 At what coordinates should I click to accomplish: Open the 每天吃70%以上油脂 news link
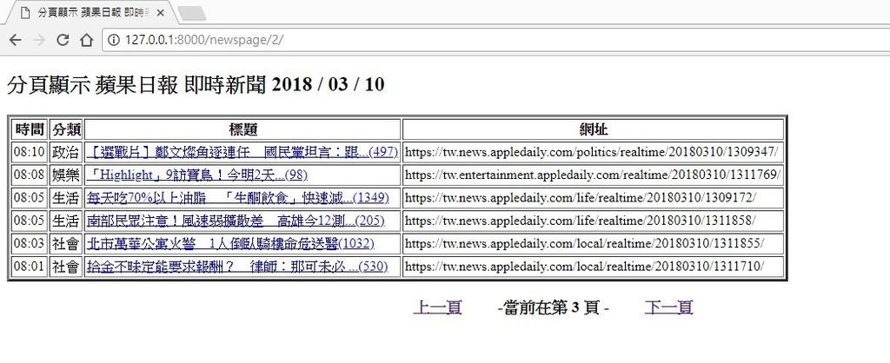[x=238, y=197]
